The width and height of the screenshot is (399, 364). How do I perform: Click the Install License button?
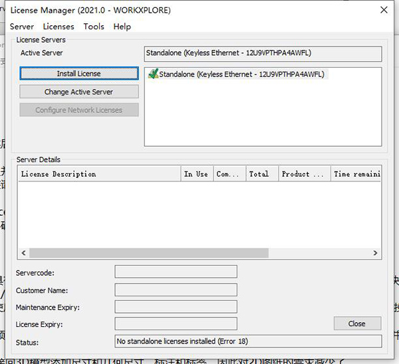(79, 74)
